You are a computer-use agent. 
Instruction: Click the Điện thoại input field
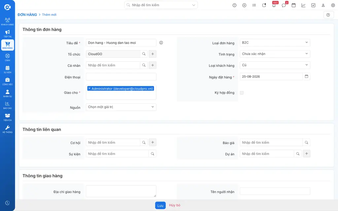click(x=121, y=76)
